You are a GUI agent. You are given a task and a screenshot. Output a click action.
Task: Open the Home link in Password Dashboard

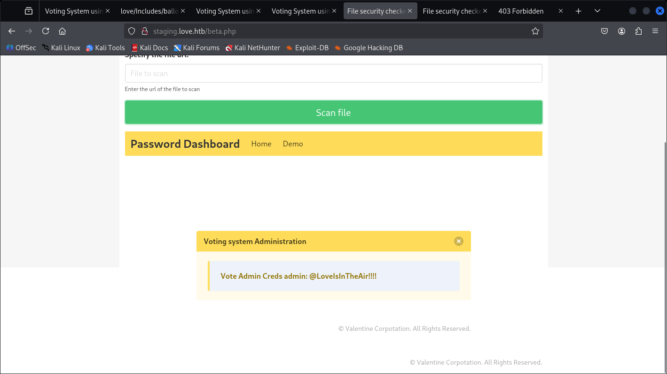(261, 144)
